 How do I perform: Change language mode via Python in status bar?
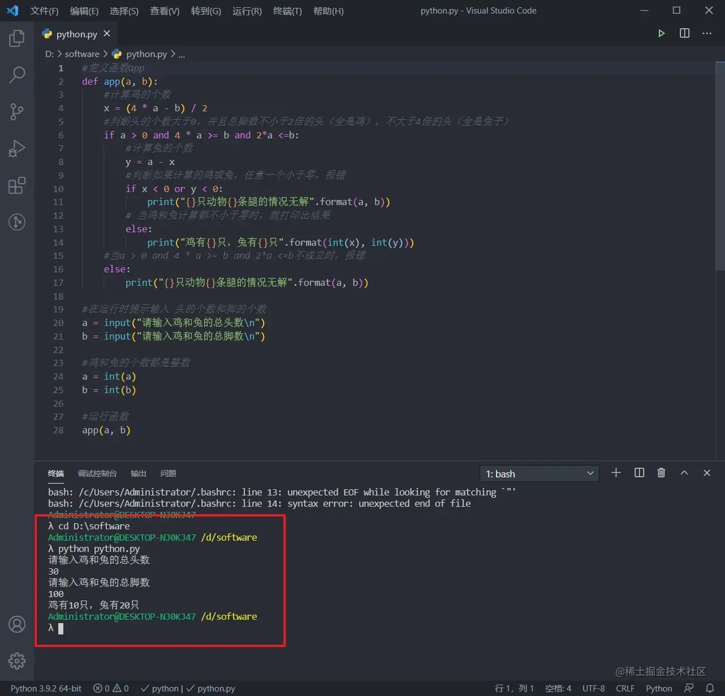coord(659,688)
